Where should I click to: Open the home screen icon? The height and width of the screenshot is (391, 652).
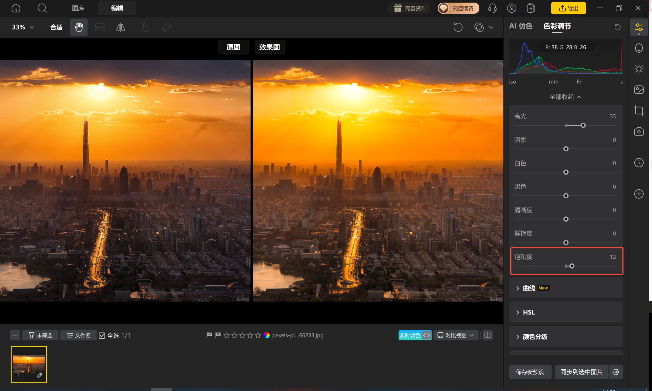tap(16, 8)
